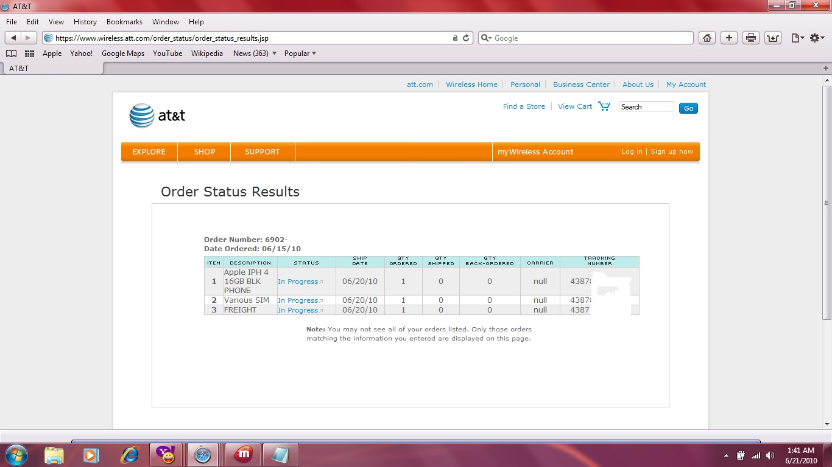Expand the News (363) bookmarks folder
The height and width of the screenshot is (467, 832).
coord(255,54)
